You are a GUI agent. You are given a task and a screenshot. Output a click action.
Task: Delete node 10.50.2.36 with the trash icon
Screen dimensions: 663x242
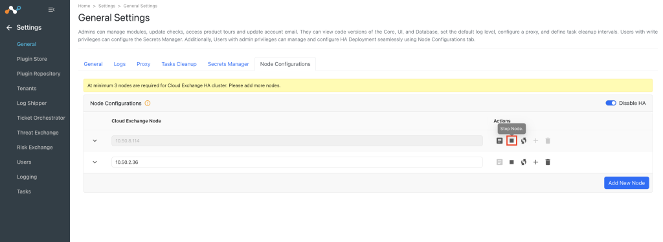[x=548, y=162]
